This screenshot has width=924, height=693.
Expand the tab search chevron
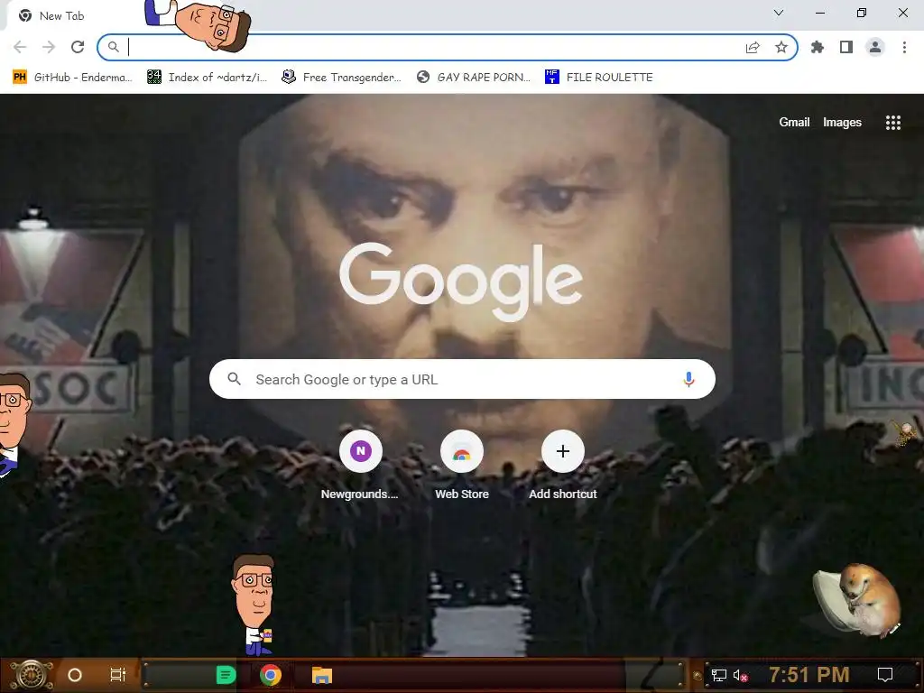click(x=779, y=13)
